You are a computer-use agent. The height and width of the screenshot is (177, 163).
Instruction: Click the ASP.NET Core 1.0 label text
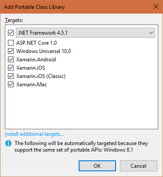[36, 43]
